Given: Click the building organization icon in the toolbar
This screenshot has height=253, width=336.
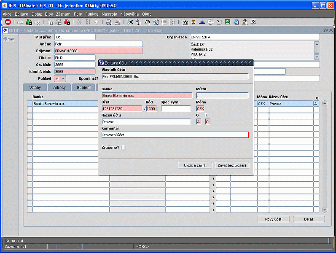Looking at the screenshot, I should click(185, 22).
